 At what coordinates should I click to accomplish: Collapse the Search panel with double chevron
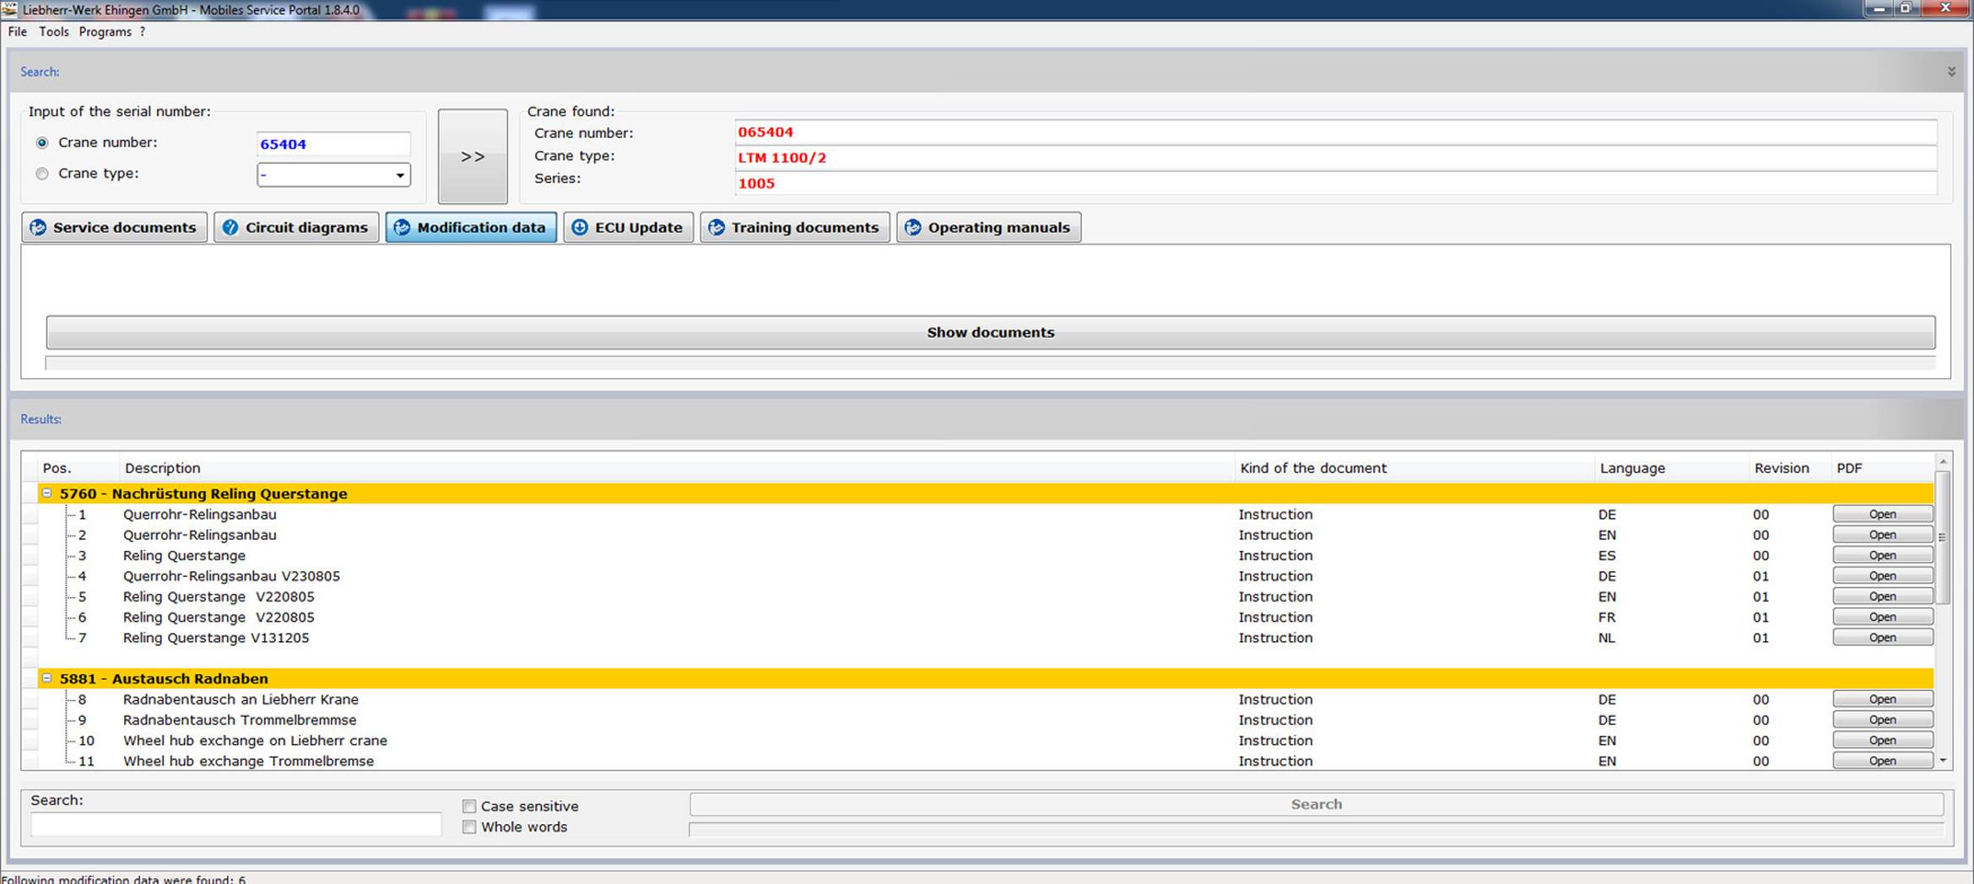tap(1951, 72)
